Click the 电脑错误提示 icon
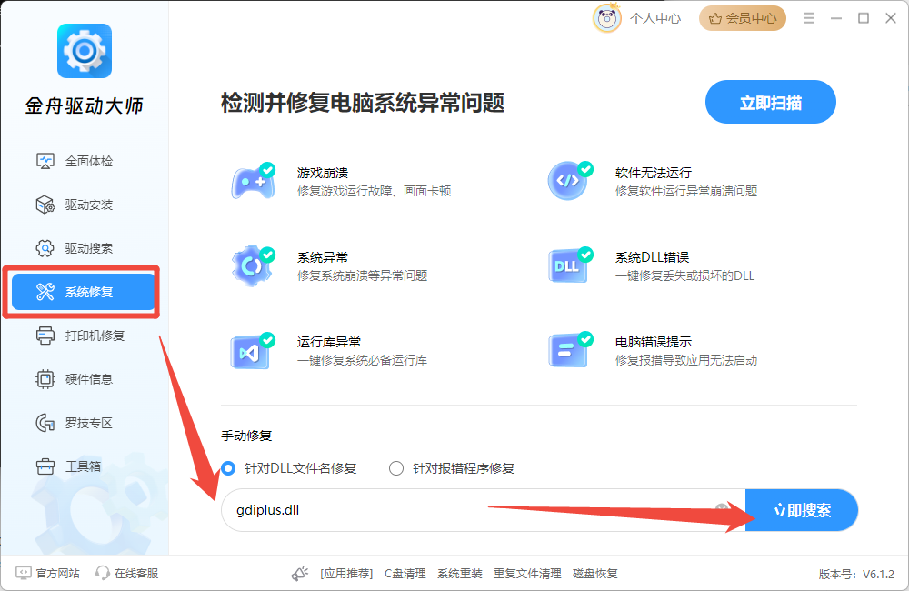Image resolution: width=909 pixels, height=591 pixels. 569,350
